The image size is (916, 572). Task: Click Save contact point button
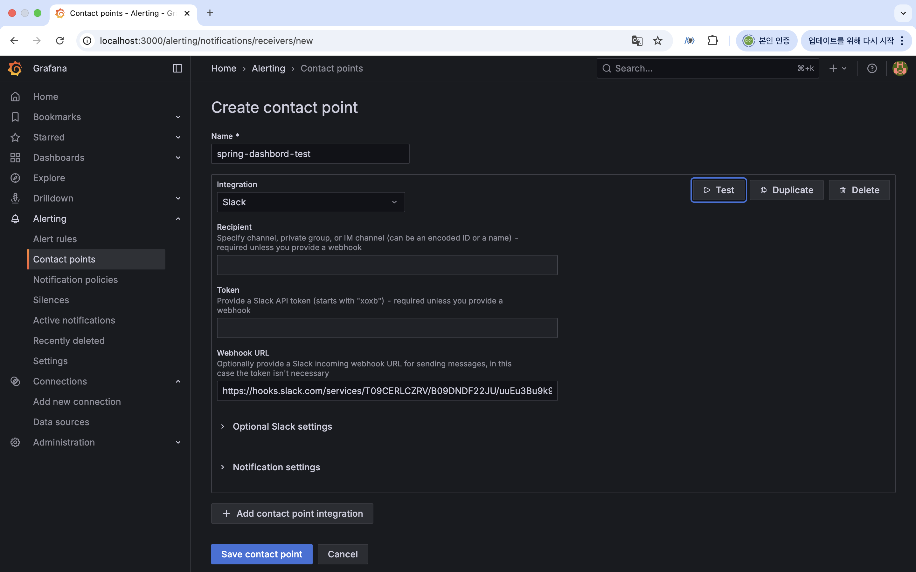point(261,554)
